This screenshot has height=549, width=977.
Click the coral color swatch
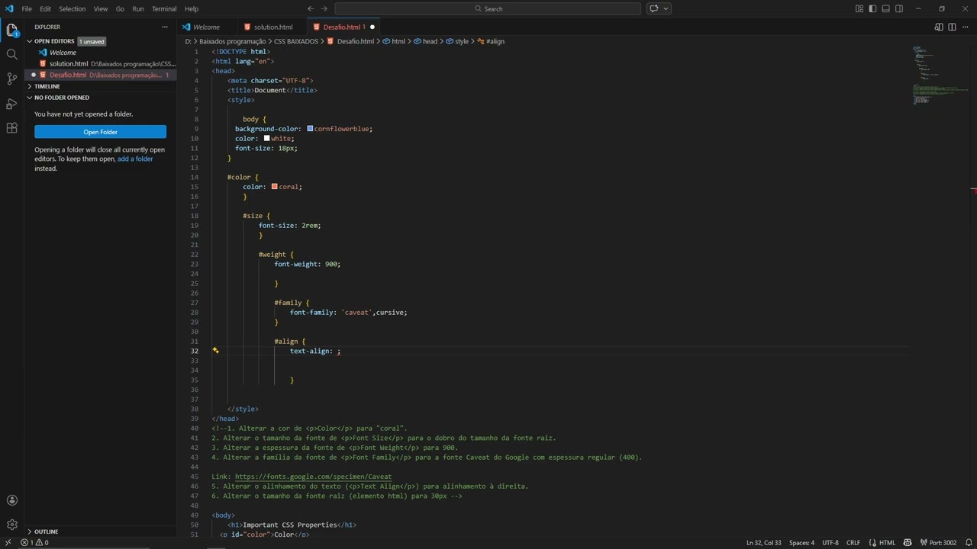pyautogui.click(x=275, y=187)
